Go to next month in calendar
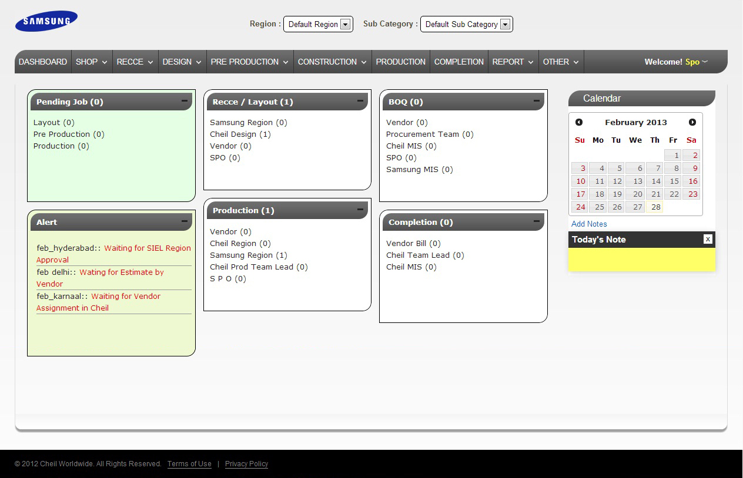 pyautogui.click(x=692, y=122)
